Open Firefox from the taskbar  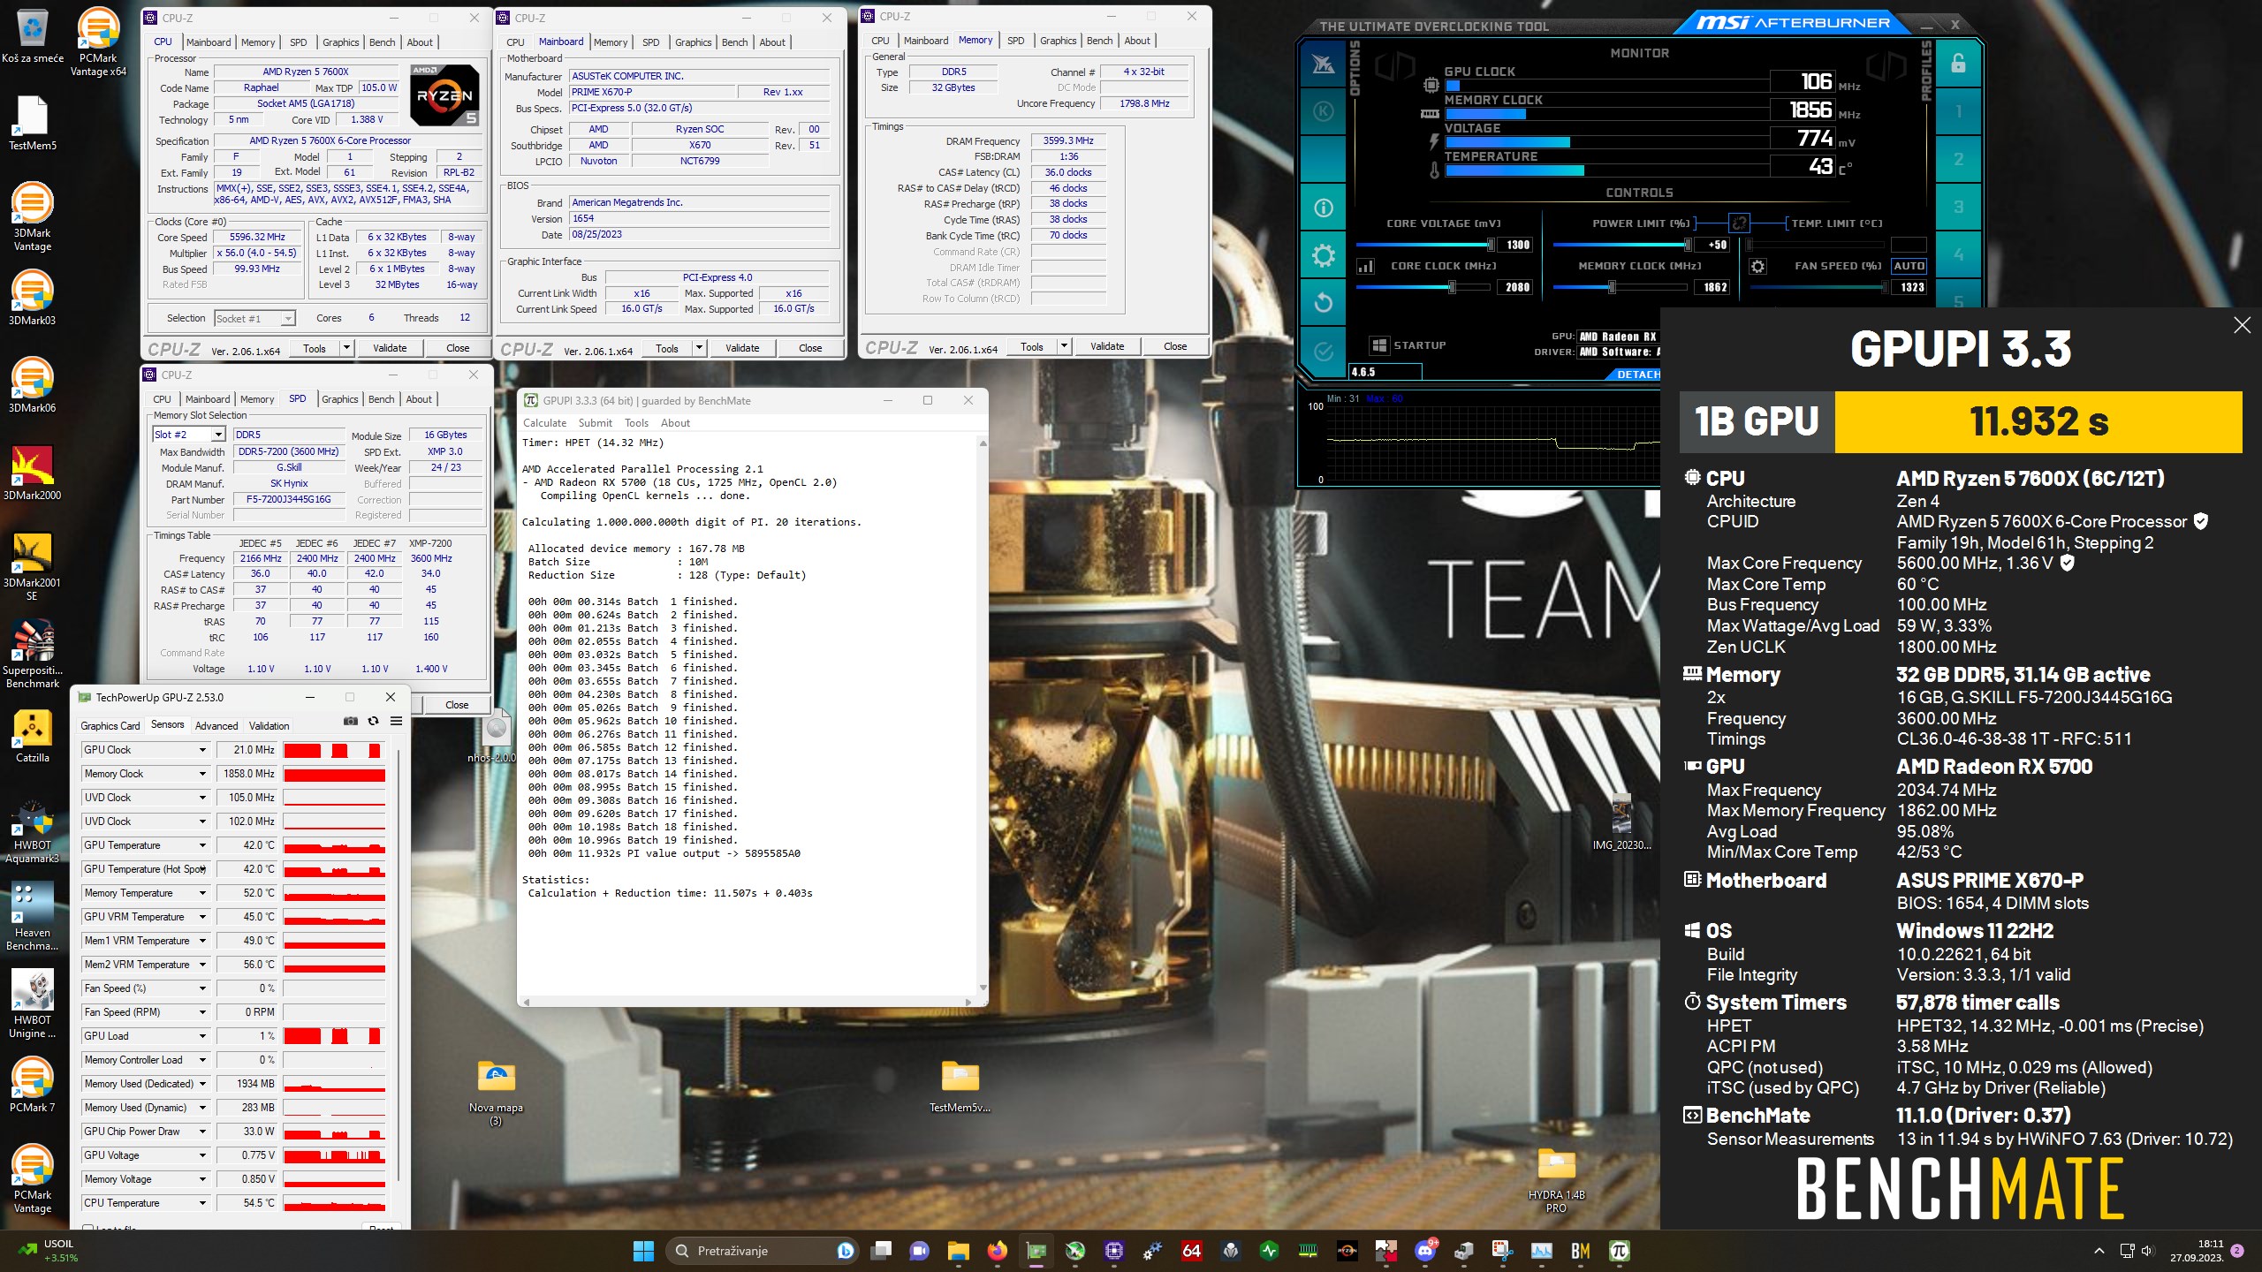(x=998, y=1251)
